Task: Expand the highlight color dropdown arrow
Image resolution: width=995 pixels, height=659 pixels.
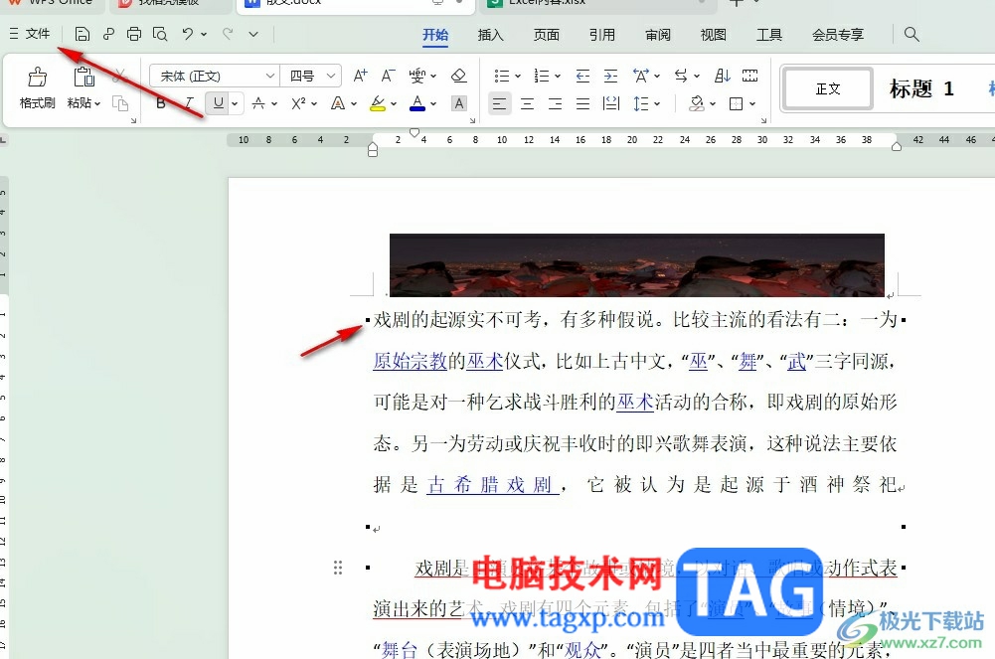Action: 394,103
